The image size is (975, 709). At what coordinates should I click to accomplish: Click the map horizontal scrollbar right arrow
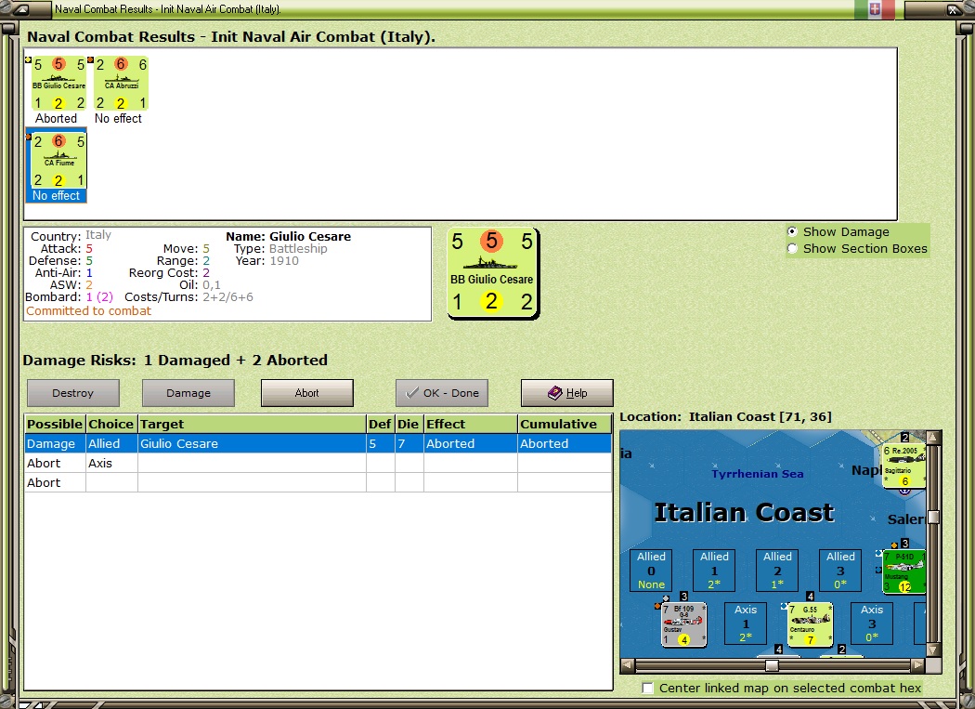917,665
